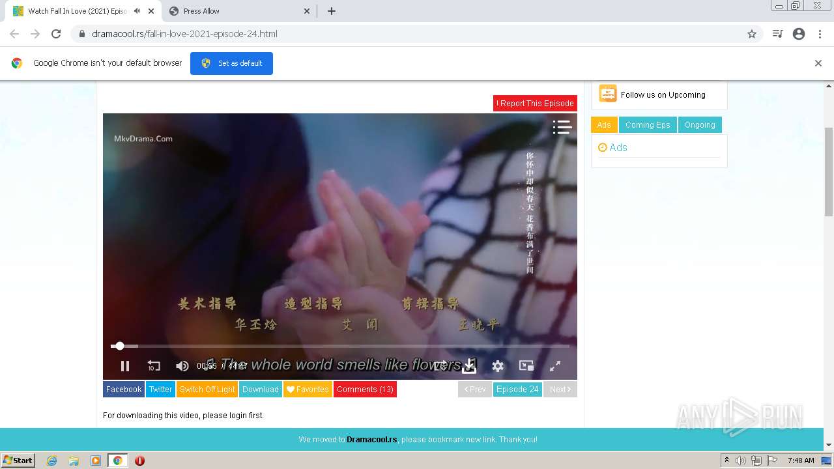
Task: Go to Next episode
Action: pos(560,390)
